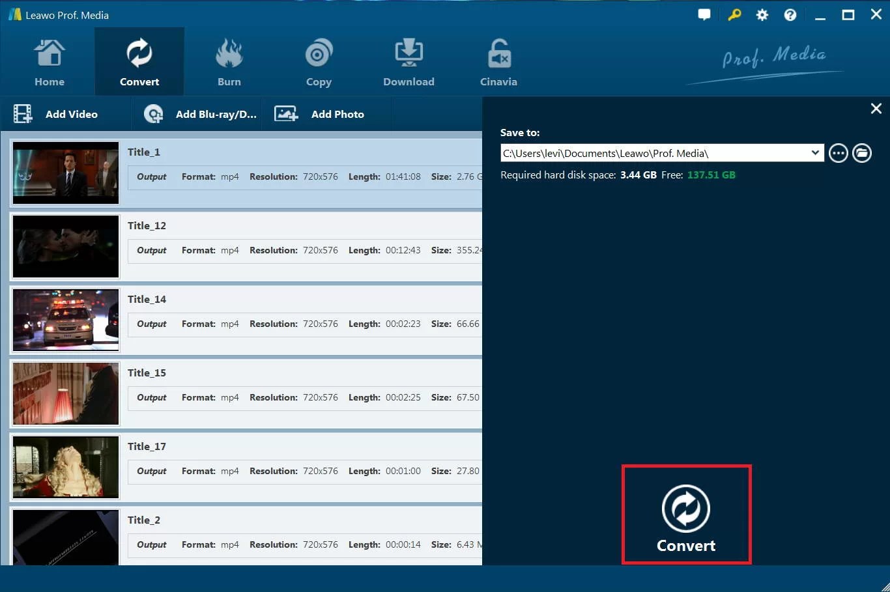This screenshot has width=890, height=592.
Task: Open the Home screen
Action: point(50,61)
